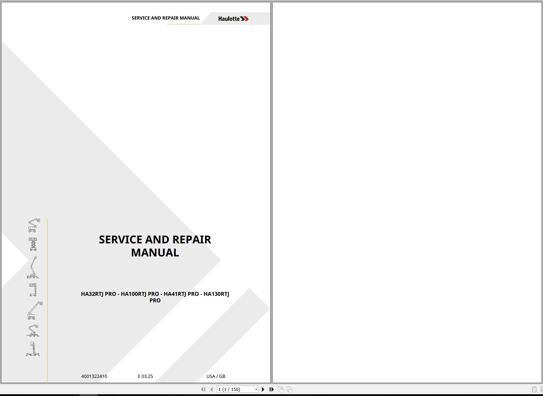Go to the previous page
Viewport: 543px width, 396px height.
[x=212, y=389]
